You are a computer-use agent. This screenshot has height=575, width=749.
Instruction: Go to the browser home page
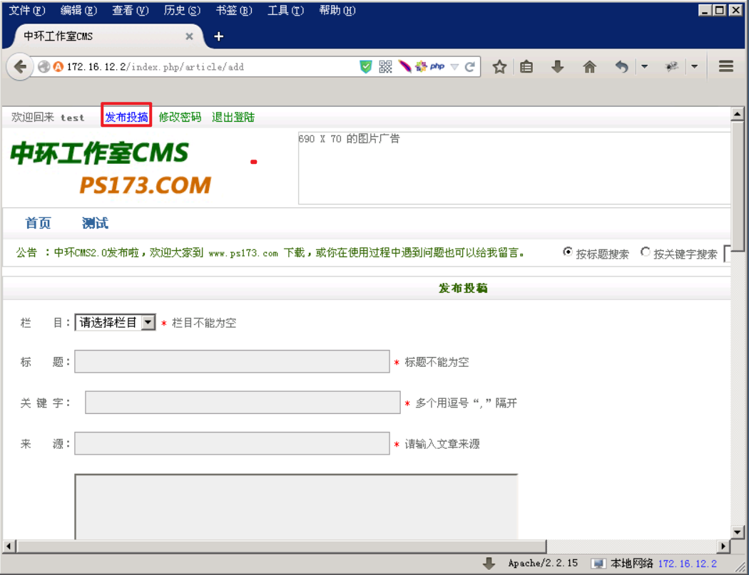point(589,66)
